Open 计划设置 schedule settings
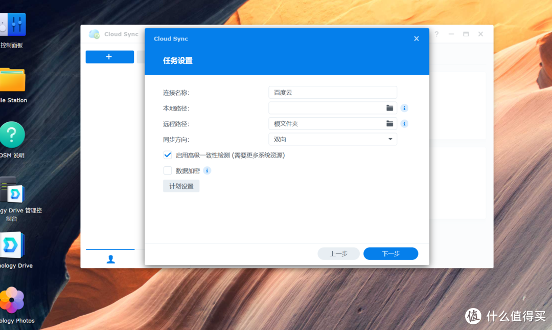The image size is (552, 330). (181, 186)
